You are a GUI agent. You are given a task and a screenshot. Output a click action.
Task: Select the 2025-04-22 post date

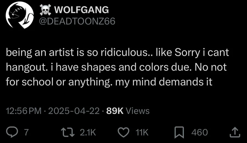pos(74,111)
